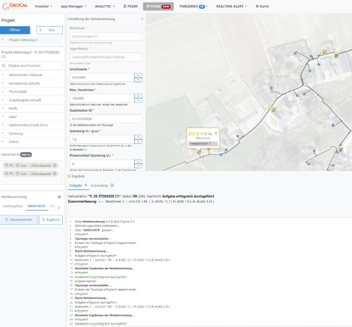This screenshot has width=352, height=327.
Task: Increase Phasenwinkel Spannung value
Action: pyautogui.click(x=138, y=162)
